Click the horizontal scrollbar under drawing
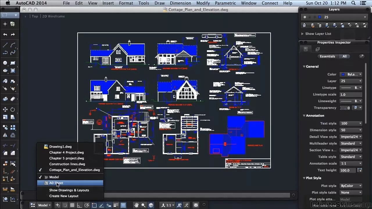Image resolution: width=372 pixels, height=209 pixels. point(197,195)
